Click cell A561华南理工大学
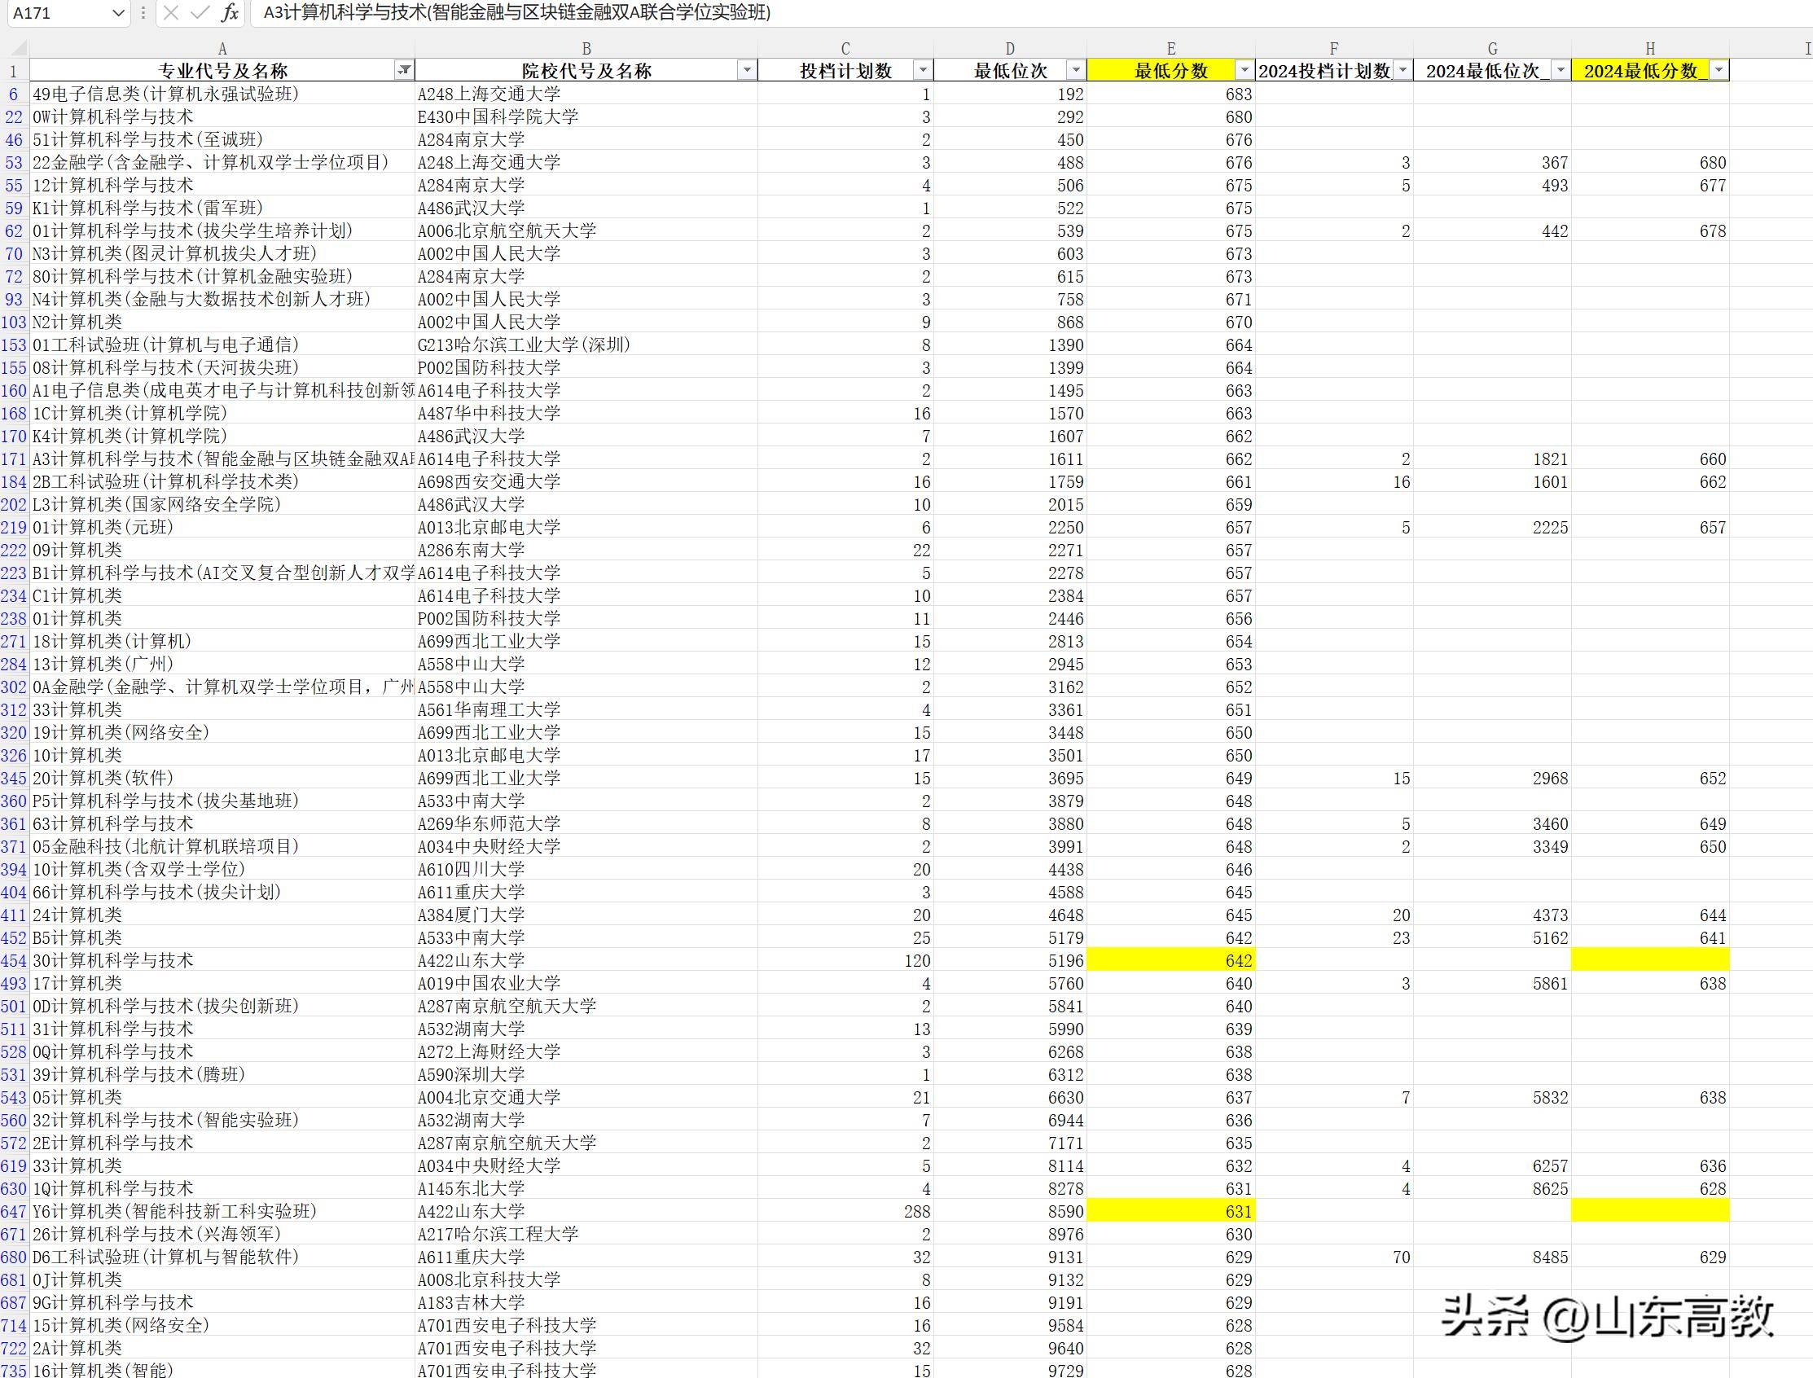 [586, 710]
